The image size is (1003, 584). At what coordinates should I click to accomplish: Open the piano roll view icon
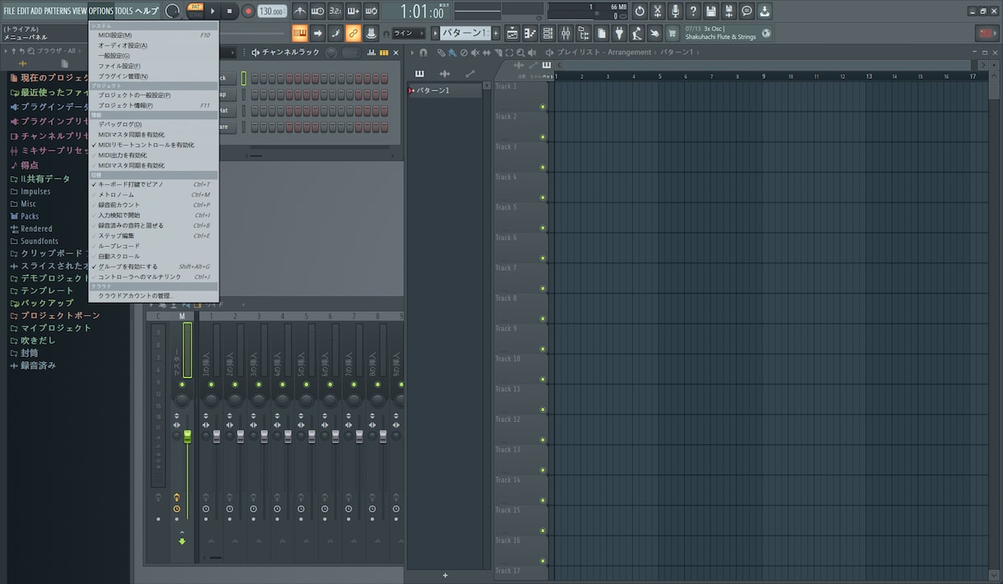[x=530, y=33]
